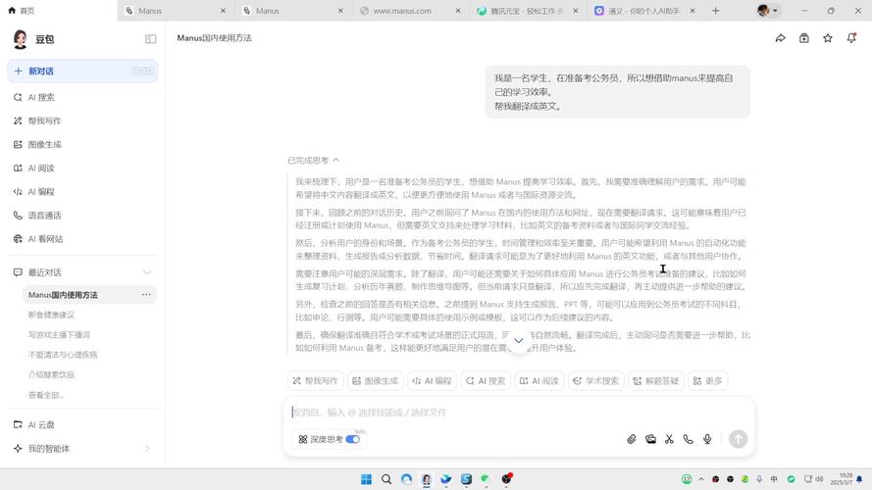Click the 豆包 avatar logo
Viewport: 872px width, 490px height.
tap(21, 39)
